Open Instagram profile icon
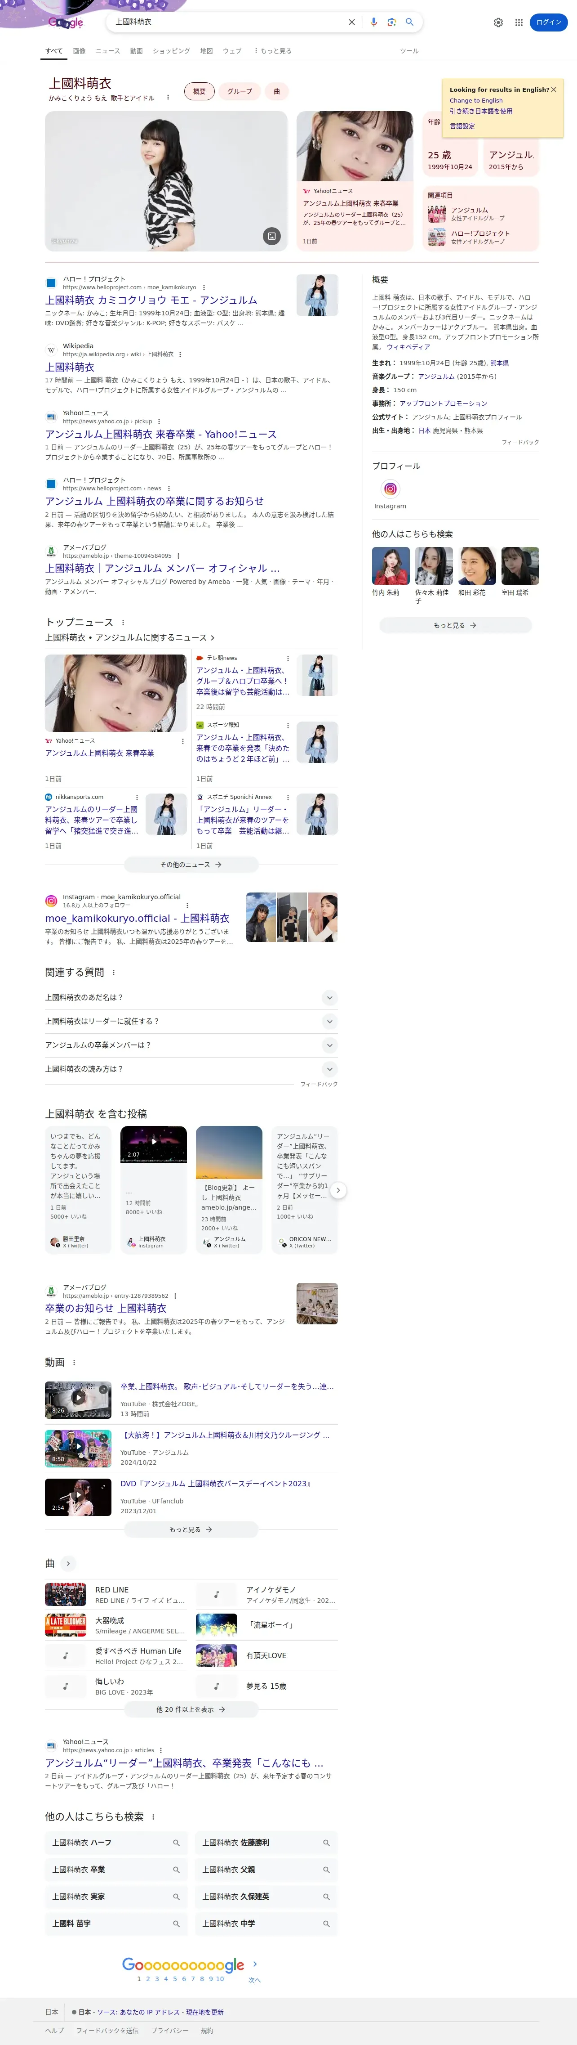This screenshot has width=577, height=2045. tap(390, 489)
